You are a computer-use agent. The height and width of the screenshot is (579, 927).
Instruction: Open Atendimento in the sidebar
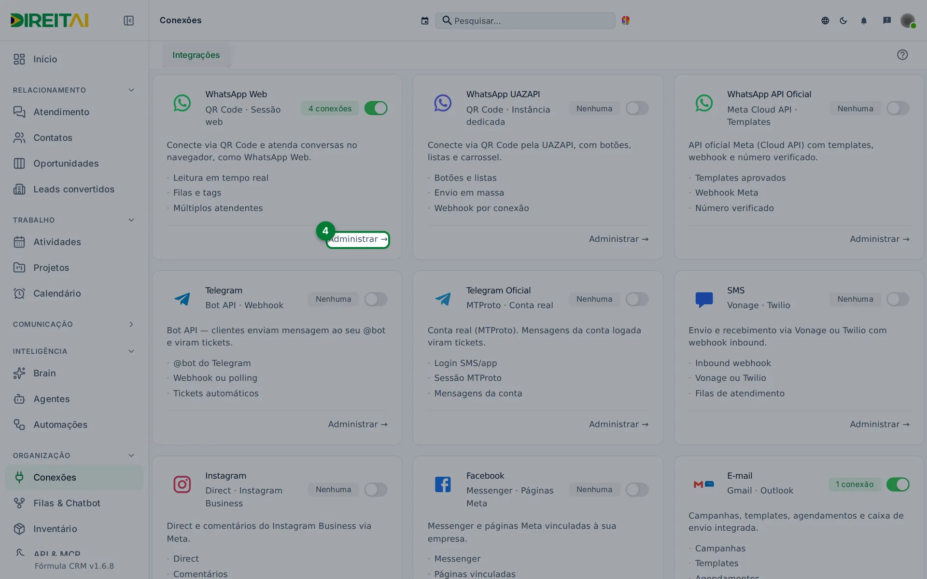[x=74, y=112]
